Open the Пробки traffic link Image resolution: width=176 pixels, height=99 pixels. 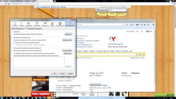[124, 73]
